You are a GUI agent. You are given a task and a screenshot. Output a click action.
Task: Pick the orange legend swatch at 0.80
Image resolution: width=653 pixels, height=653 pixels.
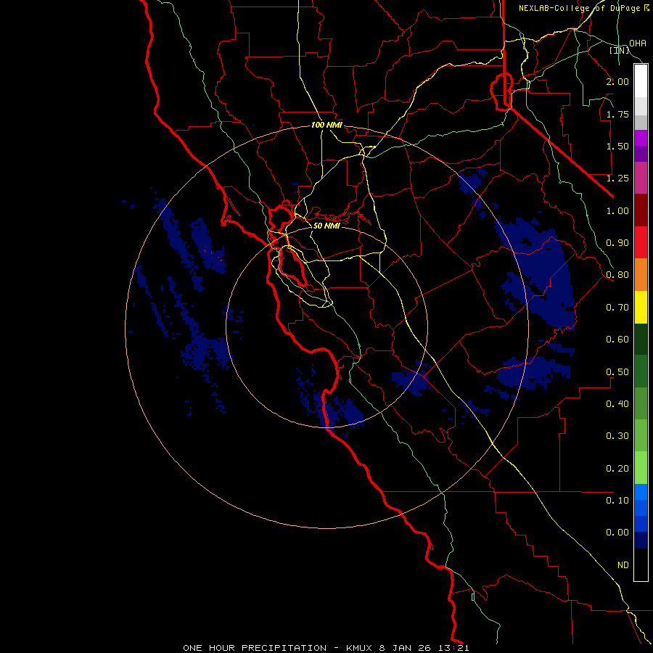(641, 274)
